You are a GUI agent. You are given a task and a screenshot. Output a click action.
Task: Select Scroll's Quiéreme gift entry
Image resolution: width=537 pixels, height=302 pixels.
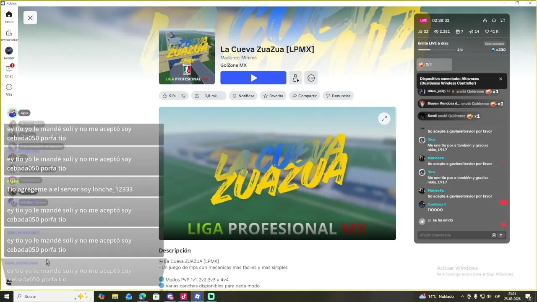point(450,116)
